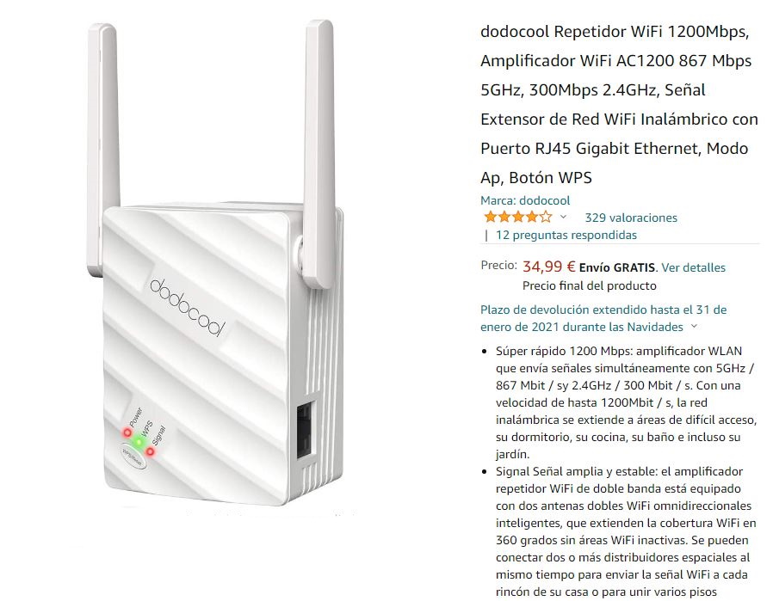
Task: Open the 12 preguntas respondidas link
Action: (566, 235)
